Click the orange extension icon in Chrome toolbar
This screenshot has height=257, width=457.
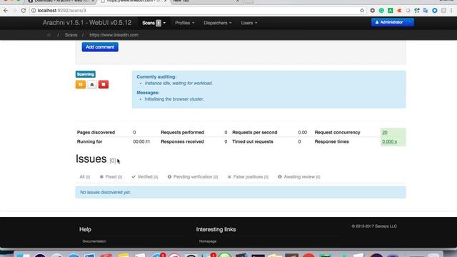(x=399, y=11)
